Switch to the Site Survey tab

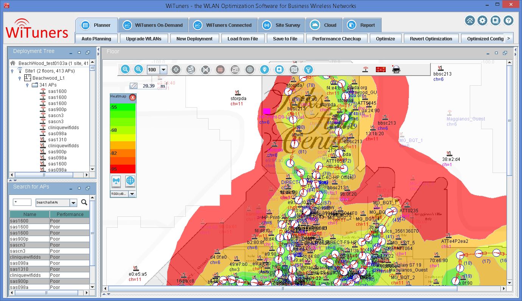[282, 25]
